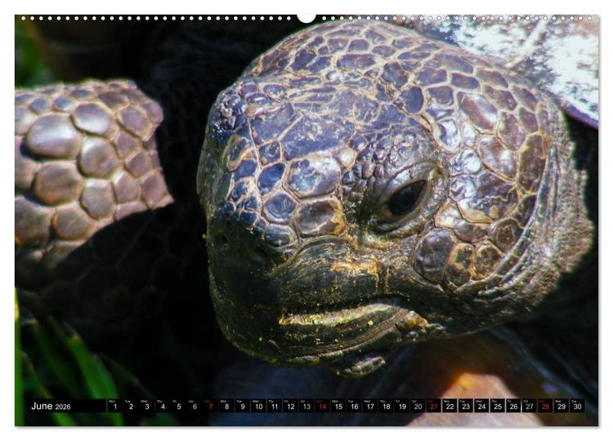The height and width of the screenshot is (441, 613).
Task: Select date 5 in the calendar strip
Action: [x=179, y=405]
